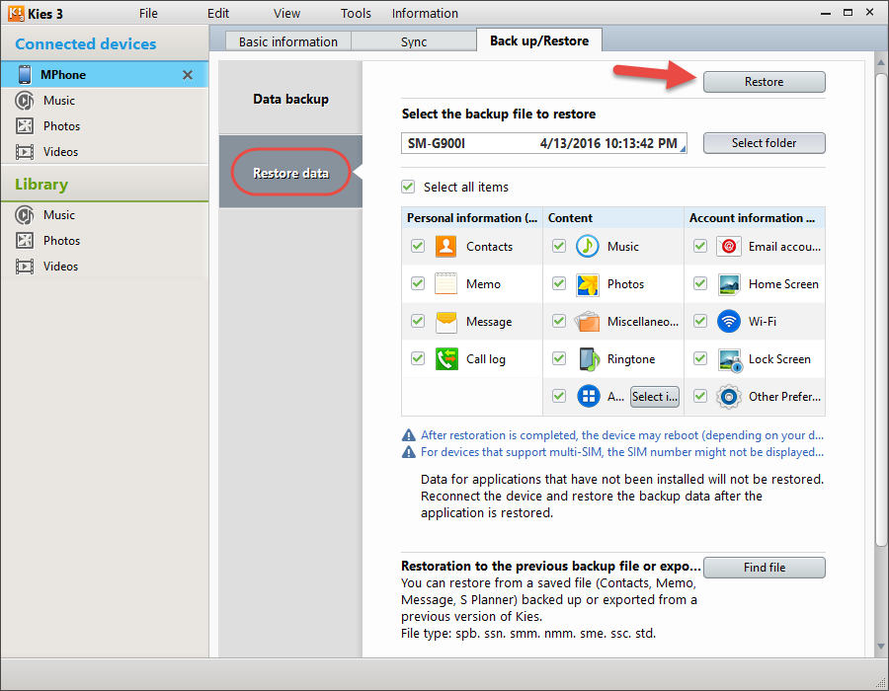Toggle the Email account checkbox
889x691 pixels.
[x=700, y=246]
